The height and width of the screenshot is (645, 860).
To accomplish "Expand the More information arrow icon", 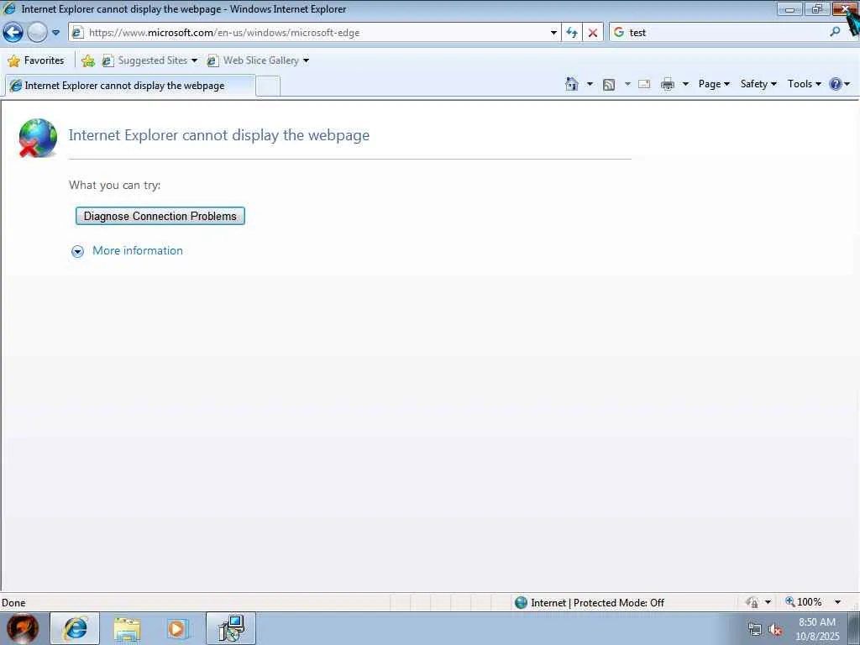I will [x=78, y=251].
